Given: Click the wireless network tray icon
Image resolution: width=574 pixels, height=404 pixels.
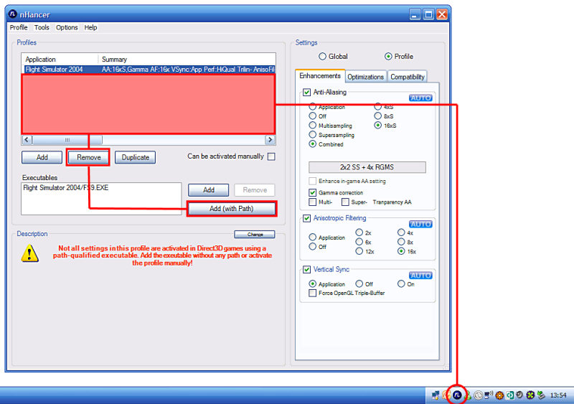Looking at the screenshot, I should tap(489, 395).
